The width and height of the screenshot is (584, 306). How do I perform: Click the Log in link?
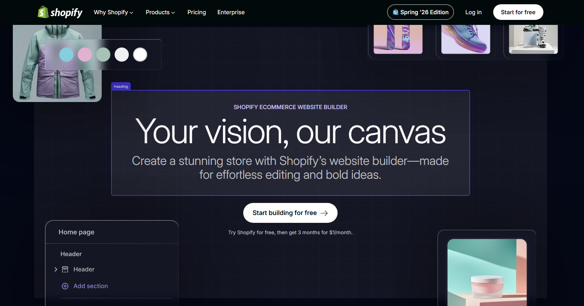(473, 12)
